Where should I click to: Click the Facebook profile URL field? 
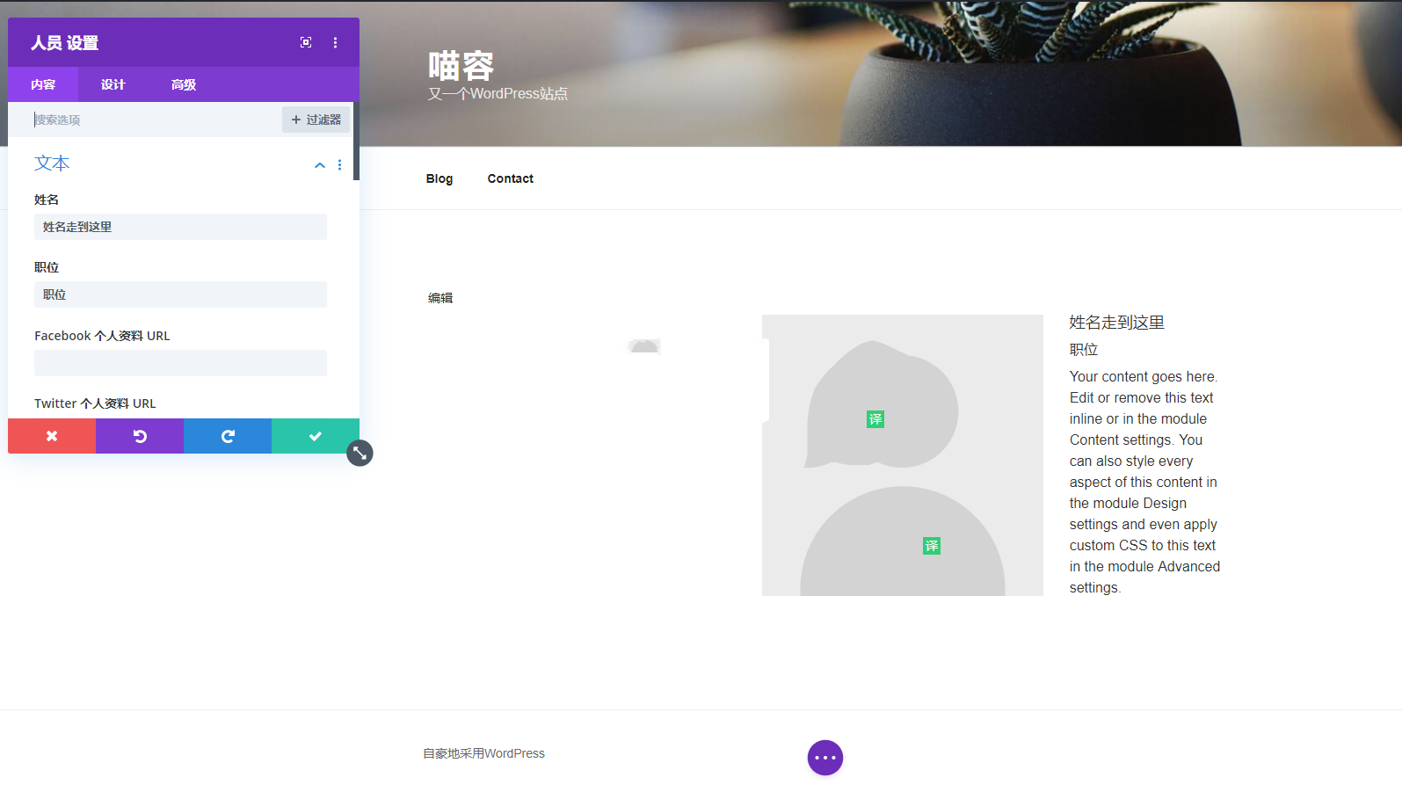(x=180, y=363)
